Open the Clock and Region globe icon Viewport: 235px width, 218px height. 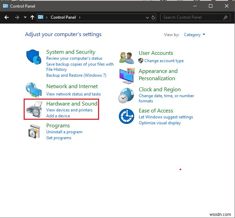point(126,95)
